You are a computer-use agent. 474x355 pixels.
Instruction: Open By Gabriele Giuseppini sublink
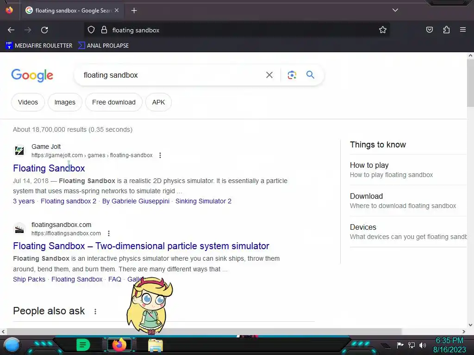[x=136, y=201]
